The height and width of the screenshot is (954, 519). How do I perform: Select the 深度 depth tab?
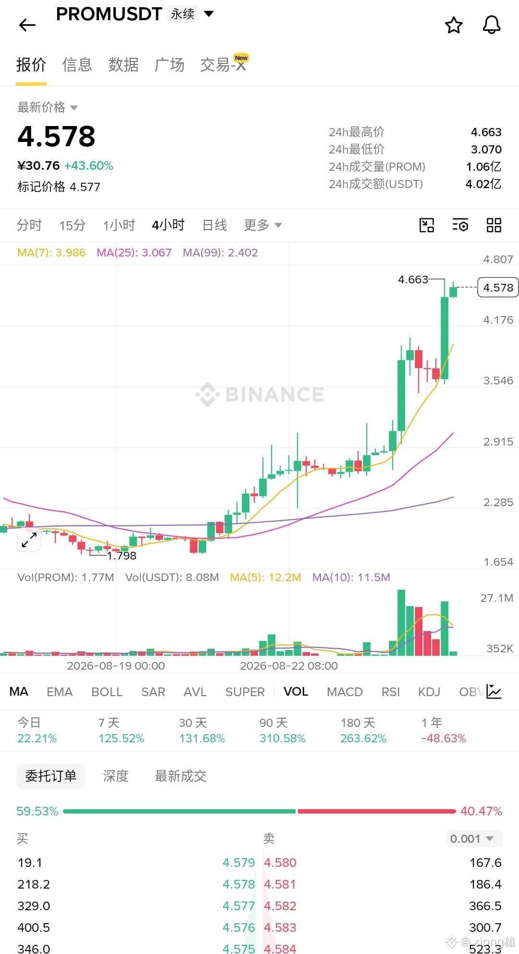point(116,776)
